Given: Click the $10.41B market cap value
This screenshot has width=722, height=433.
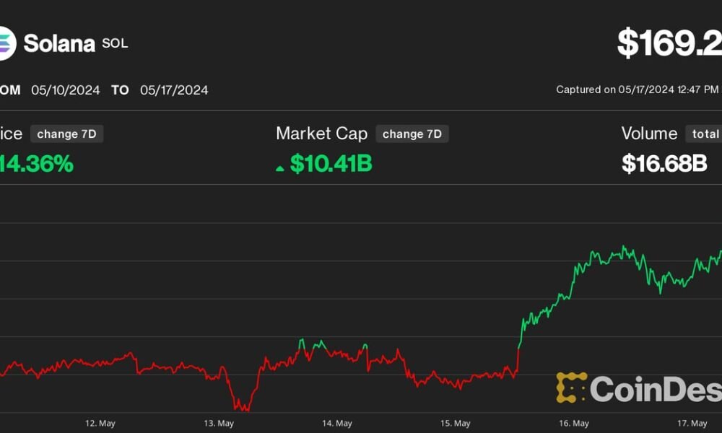Looking at the screenshot, I should (x=331, y=164).
